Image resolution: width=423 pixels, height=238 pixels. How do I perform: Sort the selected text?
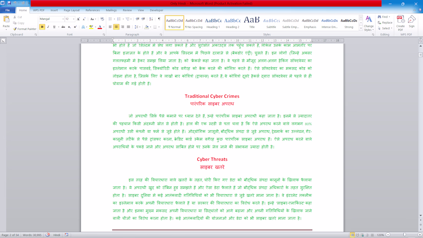click(x=151, y=19)
